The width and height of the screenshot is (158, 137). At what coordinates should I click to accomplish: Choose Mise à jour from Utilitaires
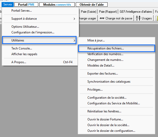[96, 40]
